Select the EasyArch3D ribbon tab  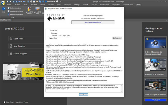pyautogui.click(x=116, y=5)
